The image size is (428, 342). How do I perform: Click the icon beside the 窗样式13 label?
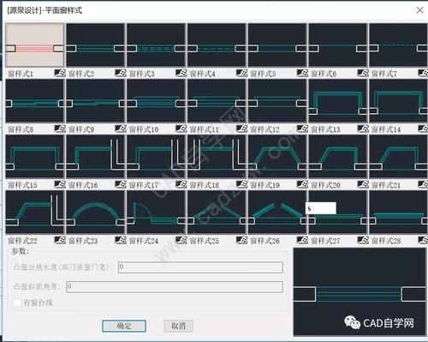[363, 129]
